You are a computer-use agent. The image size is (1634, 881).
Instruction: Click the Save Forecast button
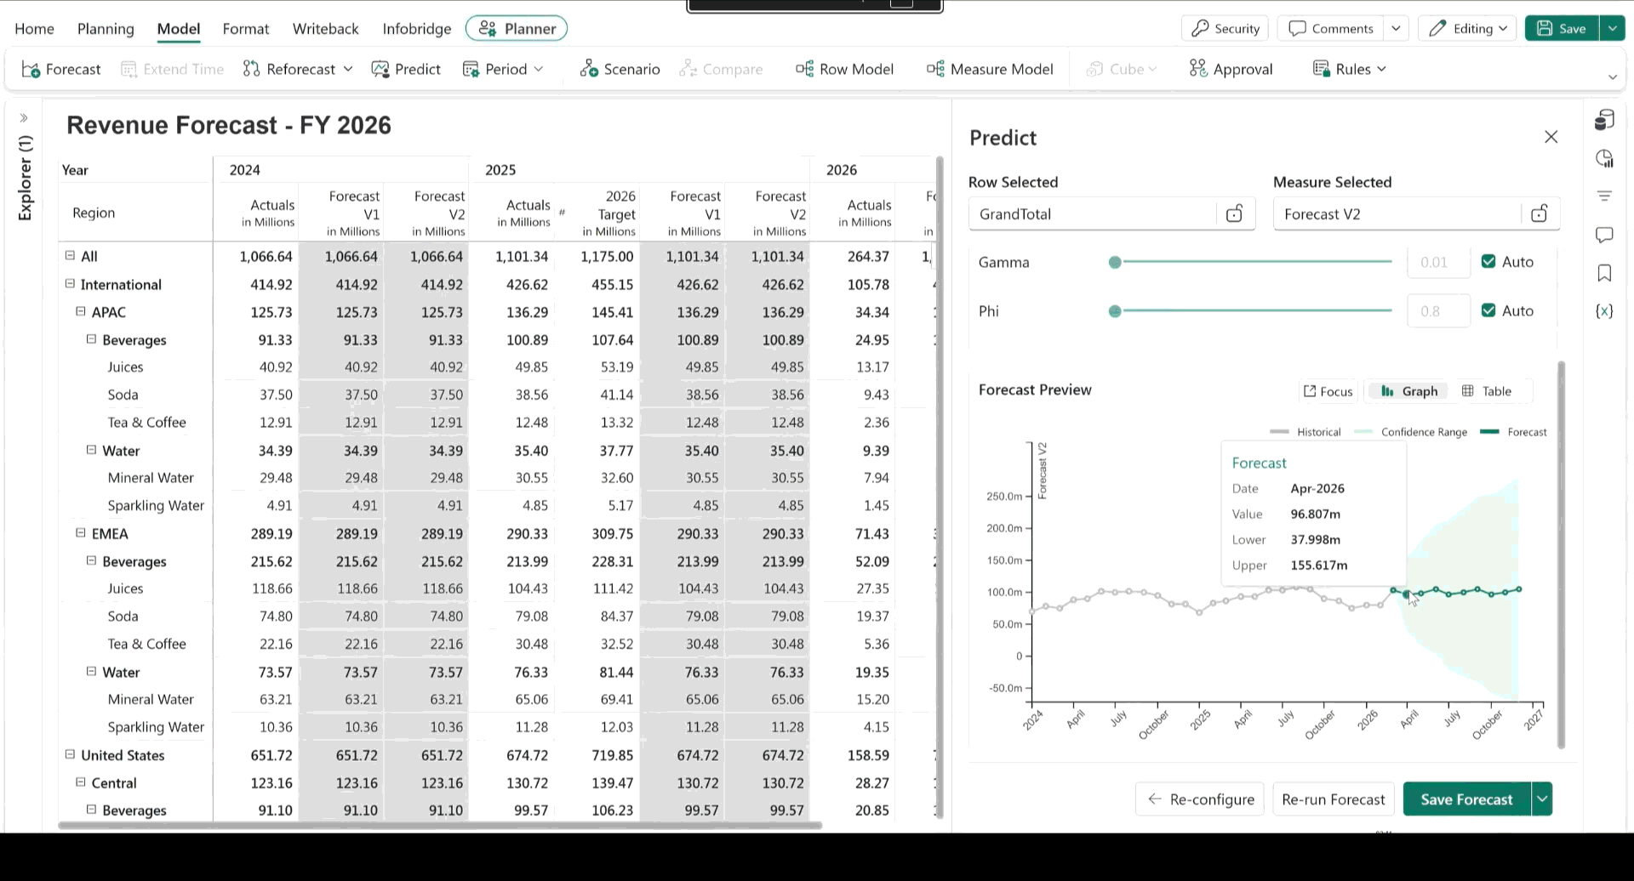(x=1466, y=799)
